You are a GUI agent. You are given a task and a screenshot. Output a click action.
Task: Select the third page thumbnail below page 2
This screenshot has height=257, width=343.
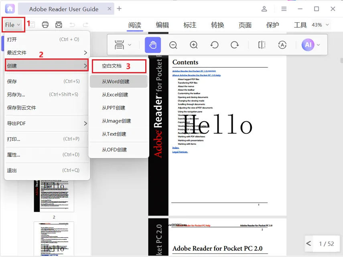coord(54,239)
